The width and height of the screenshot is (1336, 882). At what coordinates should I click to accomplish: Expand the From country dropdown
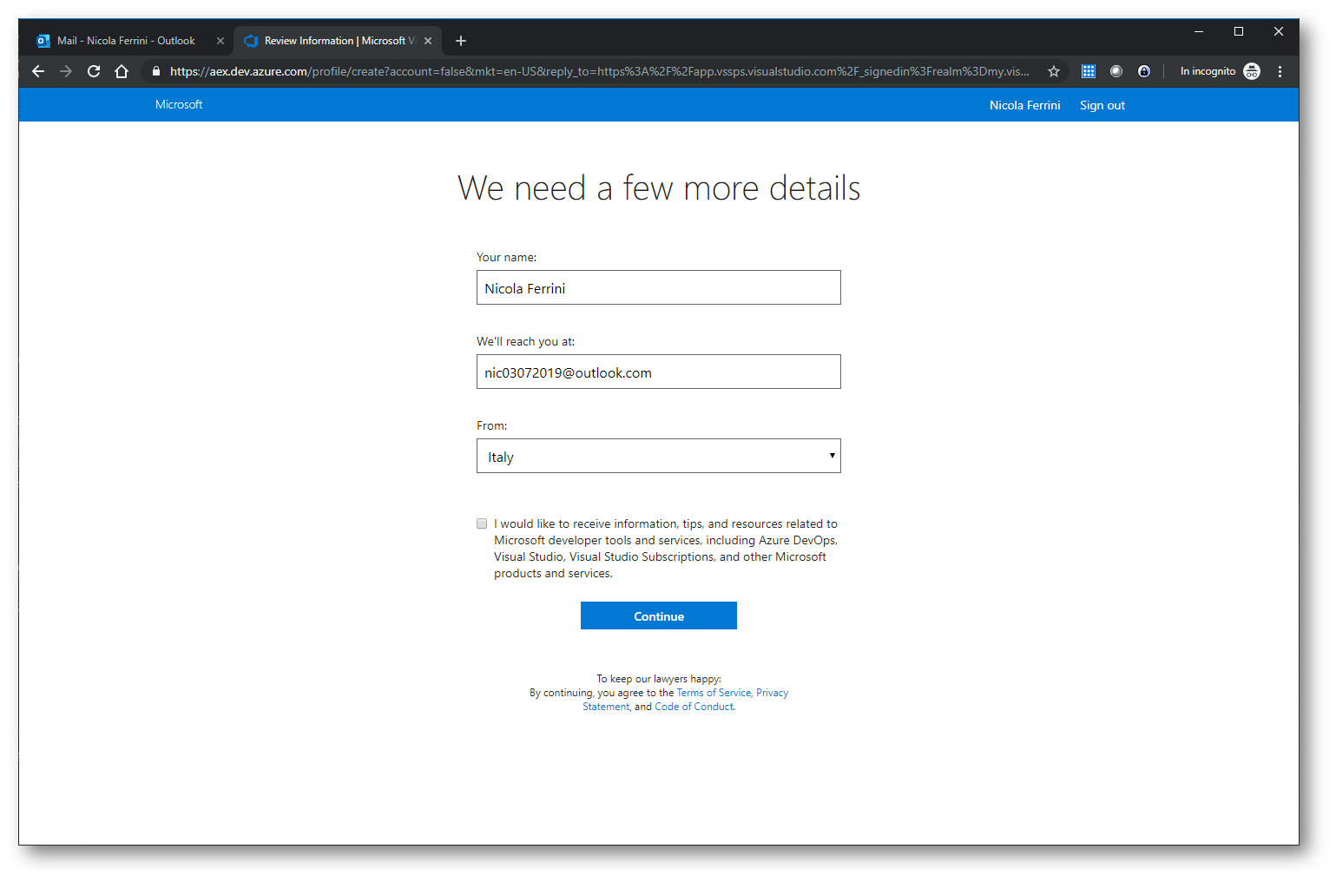(x=659, y=456)
